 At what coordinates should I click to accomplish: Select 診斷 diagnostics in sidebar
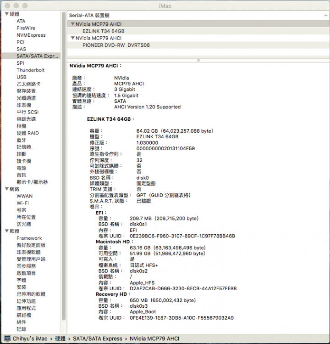(x=22, y=154)
